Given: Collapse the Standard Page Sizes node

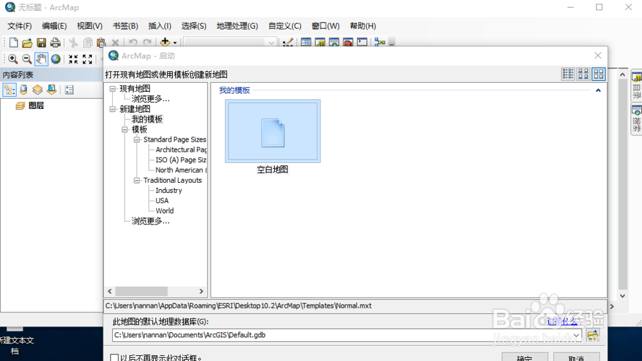Looking at the screenshot, I should point(137,140).
